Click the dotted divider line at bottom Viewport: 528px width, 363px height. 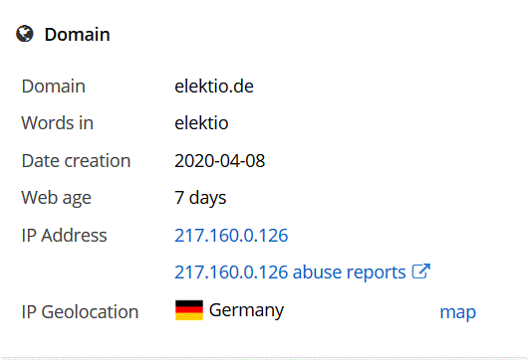click(x=264, y=358)
